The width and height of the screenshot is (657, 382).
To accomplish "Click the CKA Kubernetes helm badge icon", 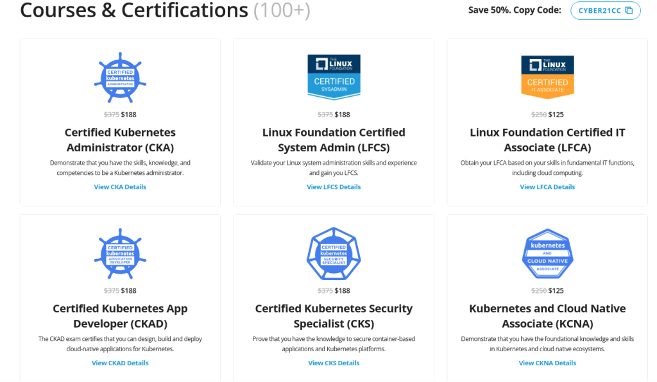I will [x=120, y=77].
